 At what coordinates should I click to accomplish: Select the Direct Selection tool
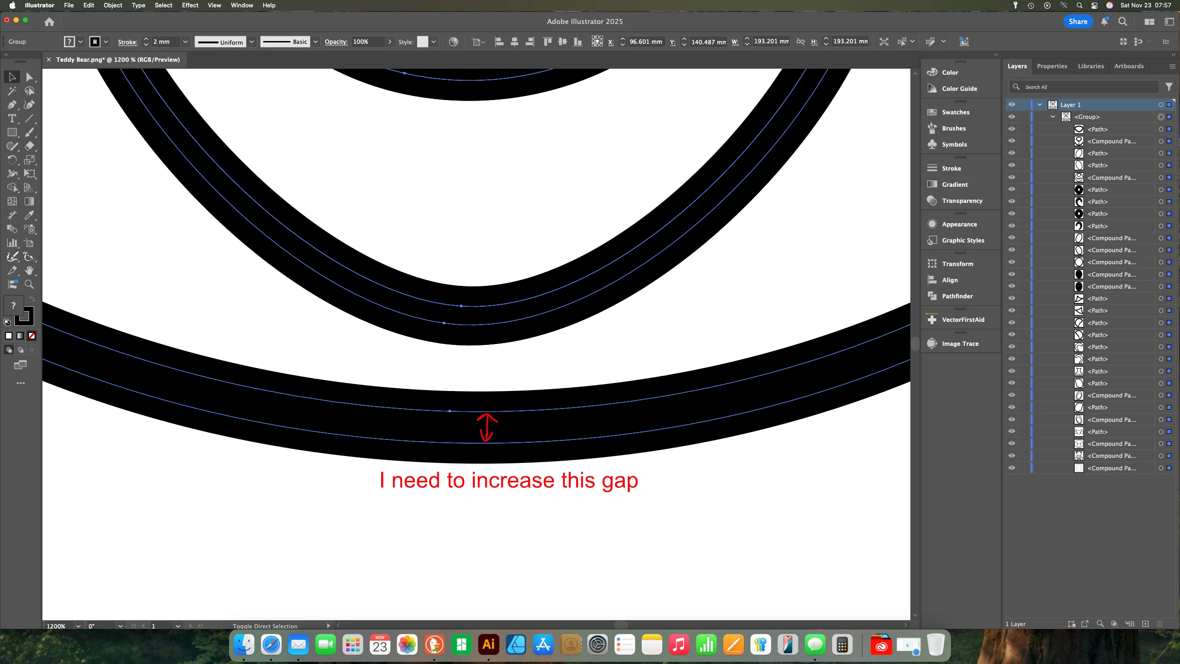pos(29,77)
